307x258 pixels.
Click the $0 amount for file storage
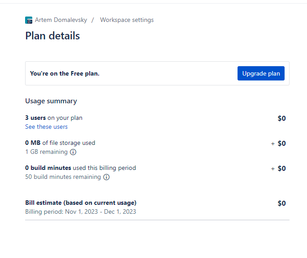(x=281, y=144)
